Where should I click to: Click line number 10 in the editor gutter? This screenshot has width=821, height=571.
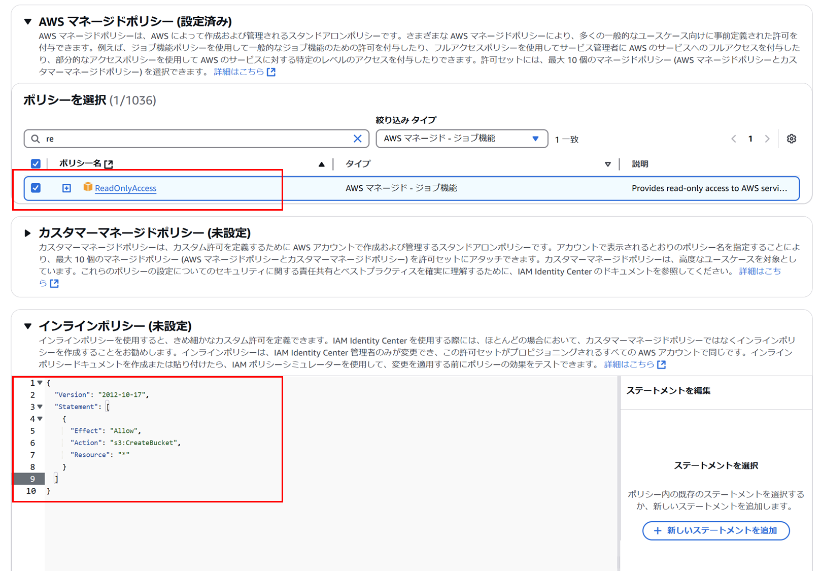click(31, 491)
